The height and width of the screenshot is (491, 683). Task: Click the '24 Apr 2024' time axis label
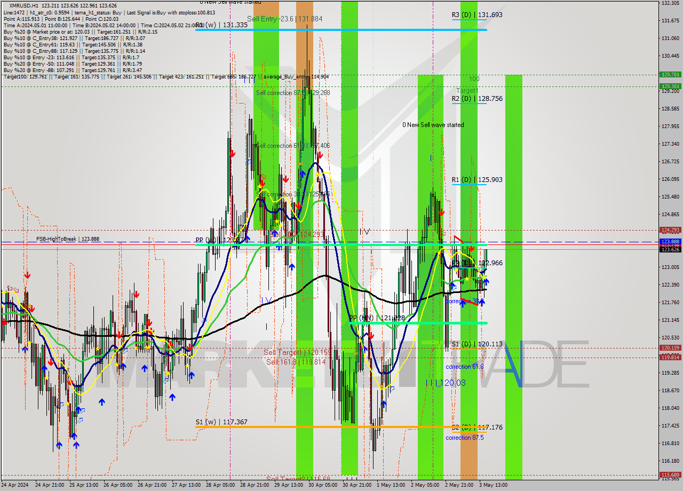click(14, 486)
